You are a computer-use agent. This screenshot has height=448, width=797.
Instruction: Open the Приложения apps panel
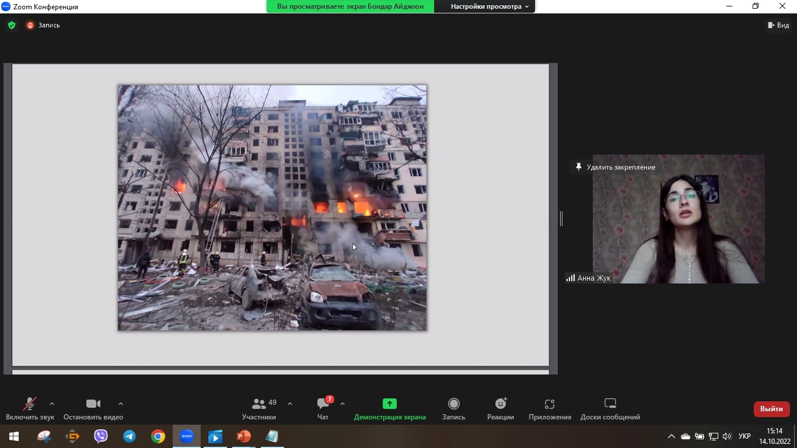point(549,409)
